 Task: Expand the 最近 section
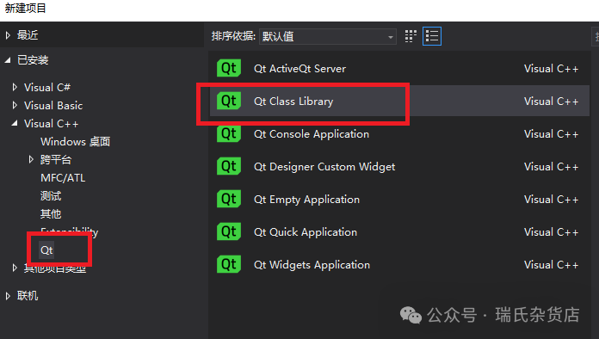(x=8, y=35)
